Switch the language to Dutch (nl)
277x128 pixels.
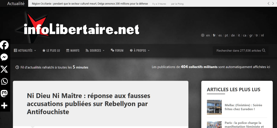(x=262, y=35)
